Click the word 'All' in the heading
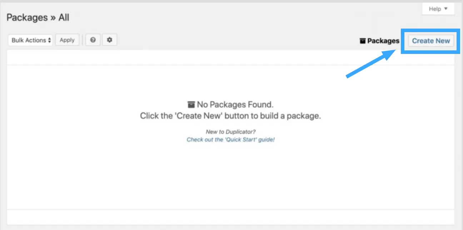Screen dimensions: 463x230 tap(64, 17)
